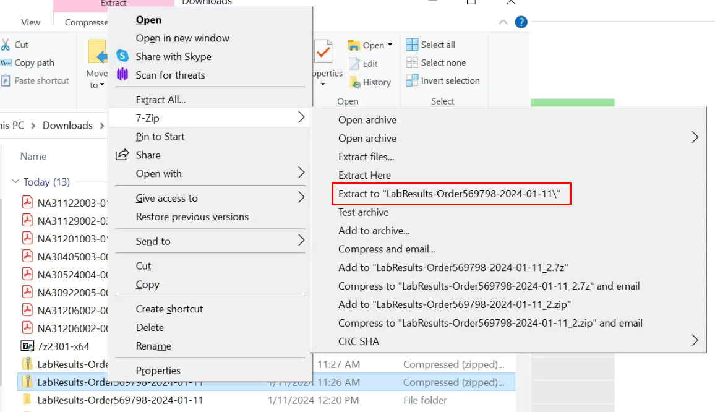Open the dropdown arrow next to Open
Viewport: 715px width, 412px height.
point(390,45)
